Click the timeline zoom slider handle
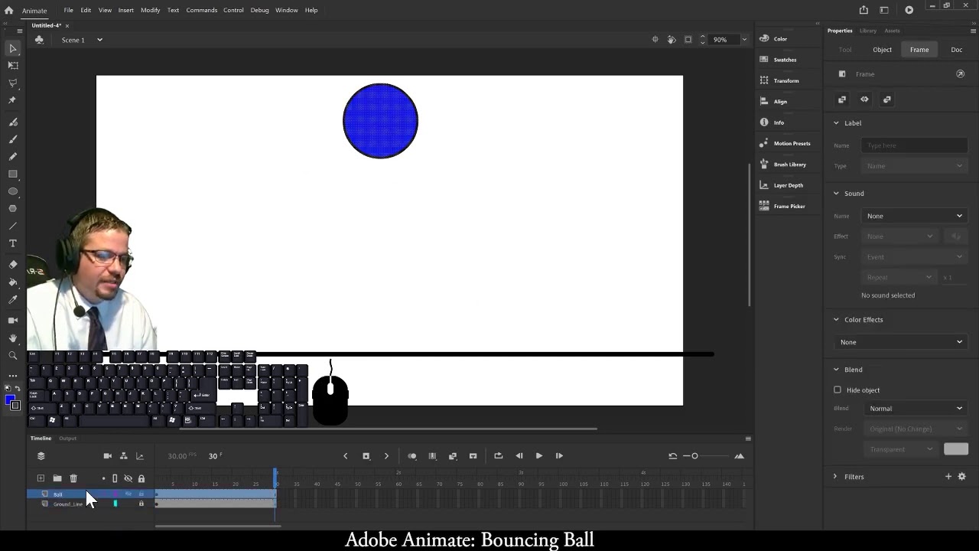Image resolution: width=979 pixels, height=551 pixels. pyautogui.click(x=694, y=456)
